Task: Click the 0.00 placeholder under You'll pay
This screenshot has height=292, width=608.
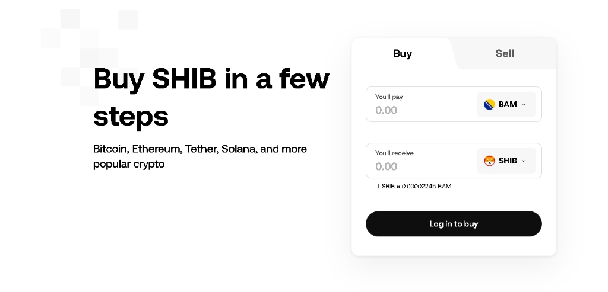Action: tap(386, 110)
